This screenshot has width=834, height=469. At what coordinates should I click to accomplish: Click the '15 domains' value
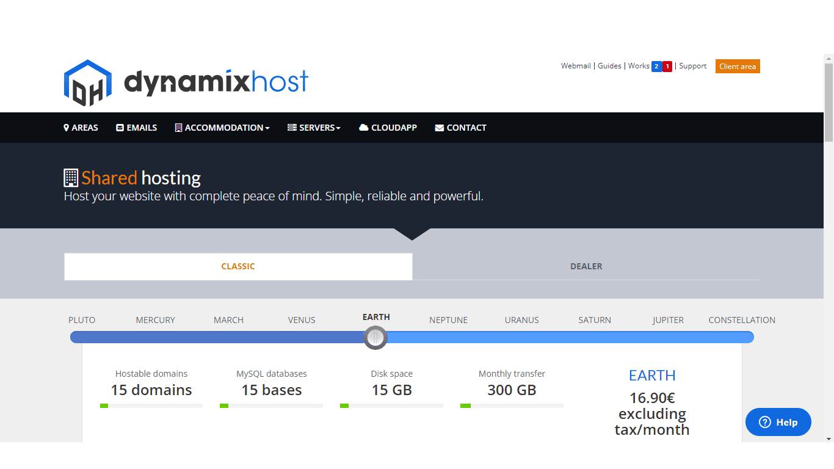(151, 390)
